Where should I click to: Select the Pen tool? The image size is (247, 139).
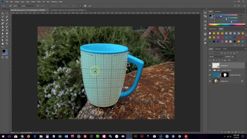click(x=3, y=37)
